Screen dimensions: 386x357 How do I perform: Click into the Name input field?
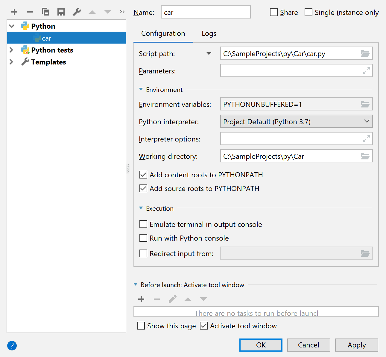(x=206, y=12)
